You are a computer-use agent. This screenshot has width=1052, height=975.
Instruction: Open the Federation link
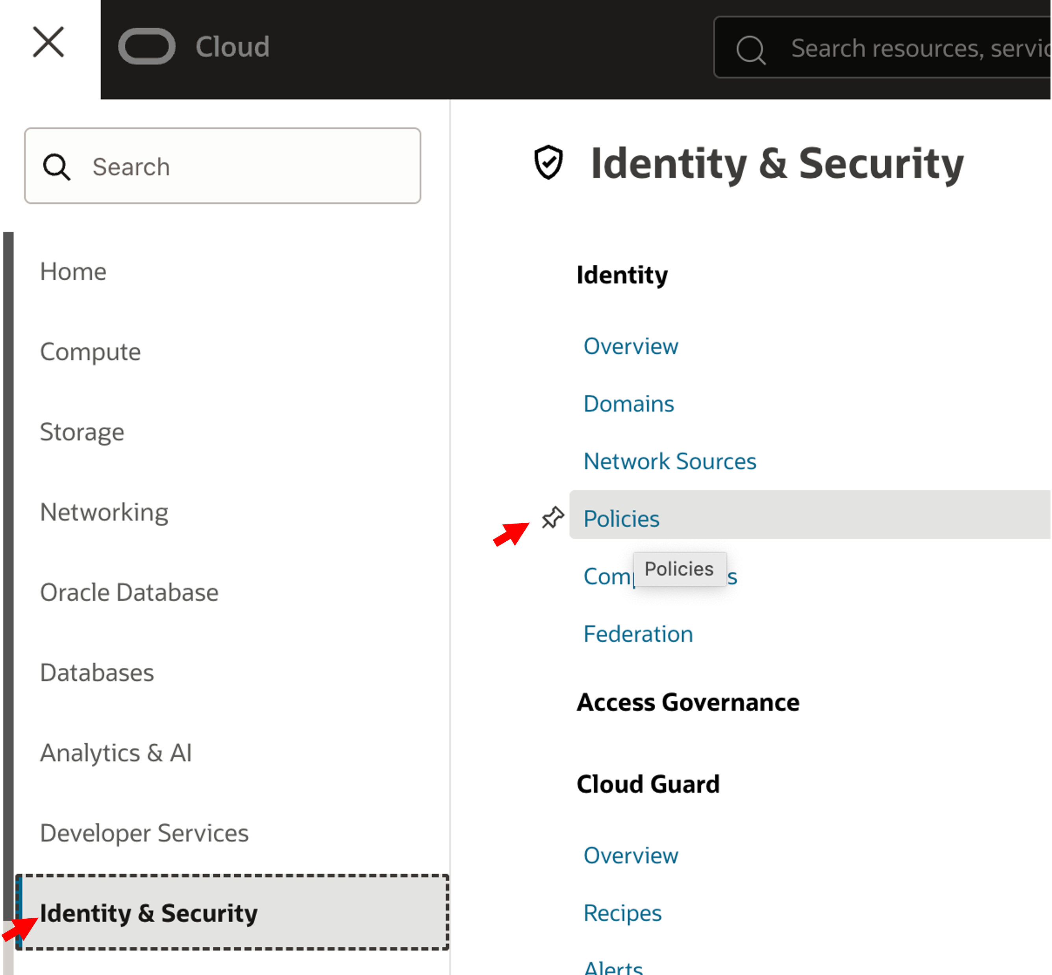click(x=638, y=634)
